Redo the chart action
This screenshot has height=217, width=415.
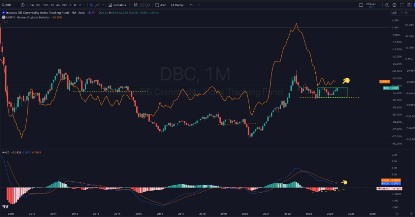pyautogui.click(x=199, y=5)
